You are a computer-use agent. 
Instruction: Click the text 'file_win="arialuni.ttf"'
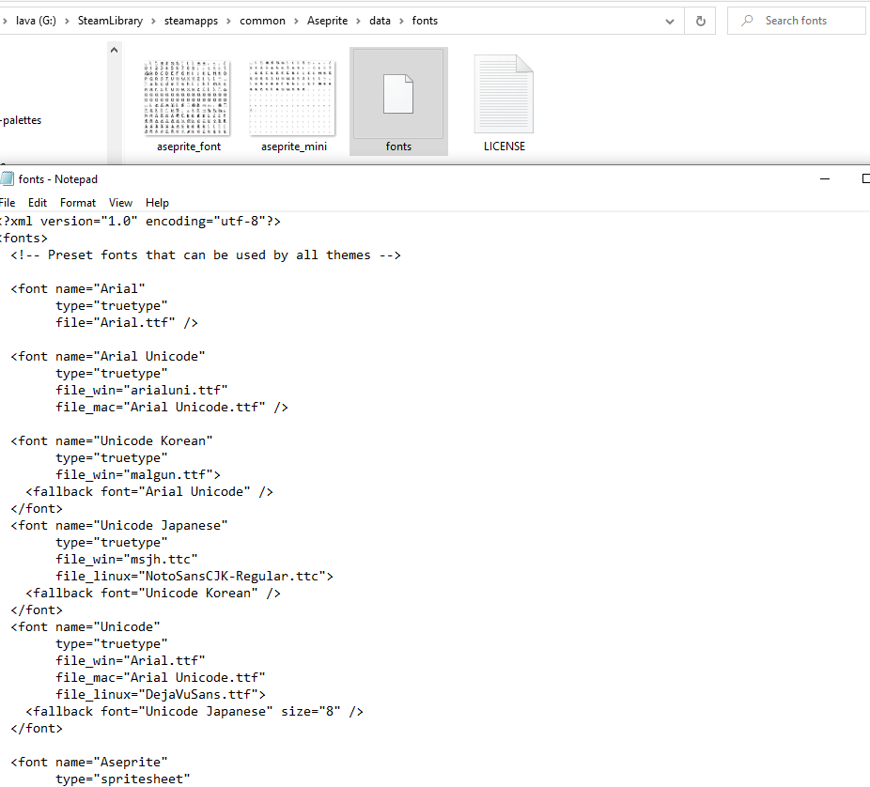click(x=142, y=391)
